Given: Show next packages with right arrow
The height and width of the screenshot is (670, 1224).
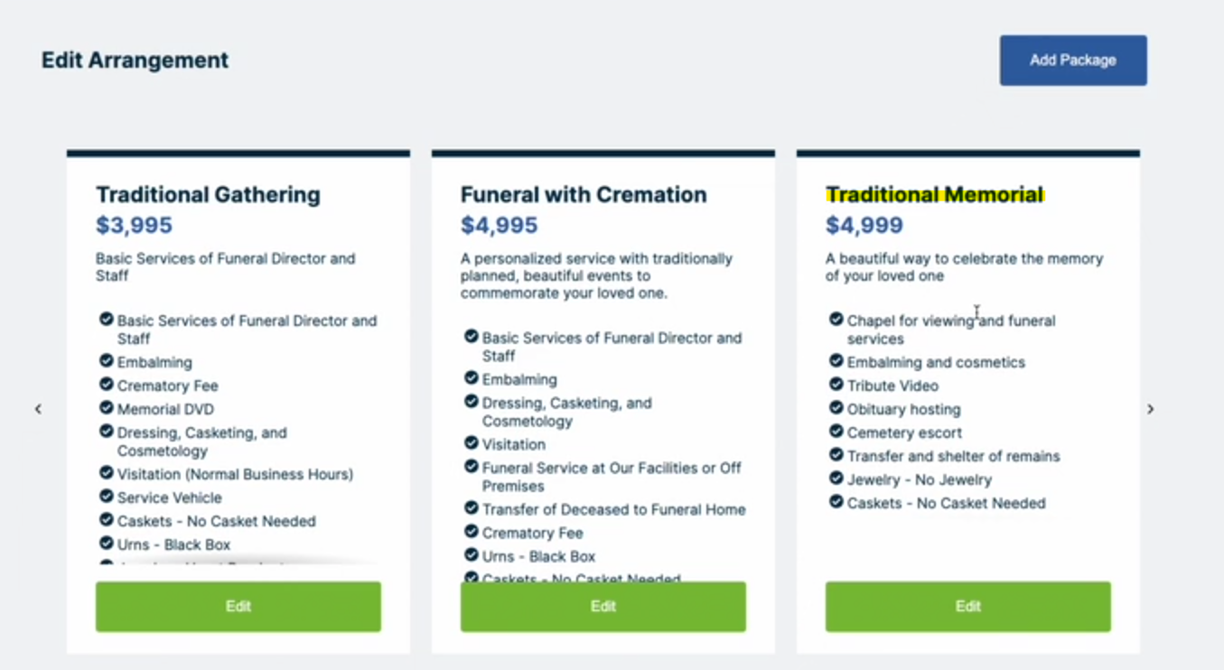Looking at the screenshot, I should (x=1150, y=409).
